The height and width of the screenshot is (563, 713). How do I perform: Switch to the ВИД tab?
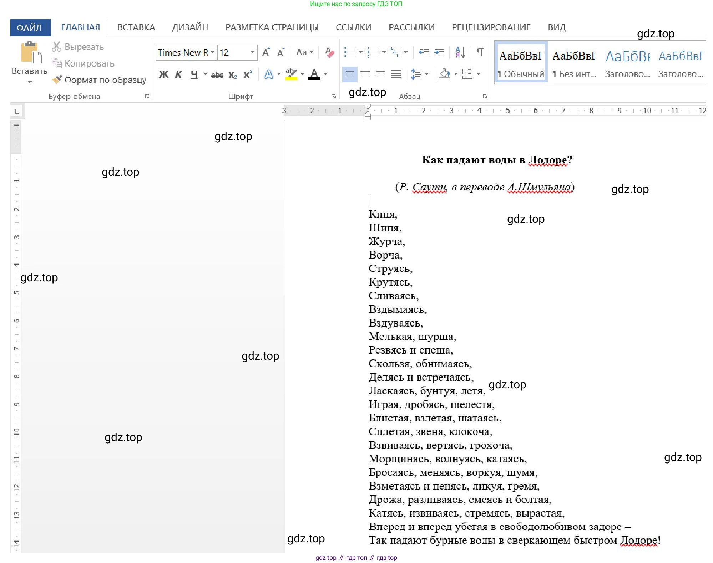tap(557, 27)
